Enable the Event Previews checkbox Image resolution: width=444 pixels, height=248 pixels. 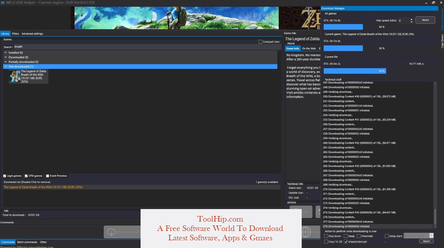point(48,176)
